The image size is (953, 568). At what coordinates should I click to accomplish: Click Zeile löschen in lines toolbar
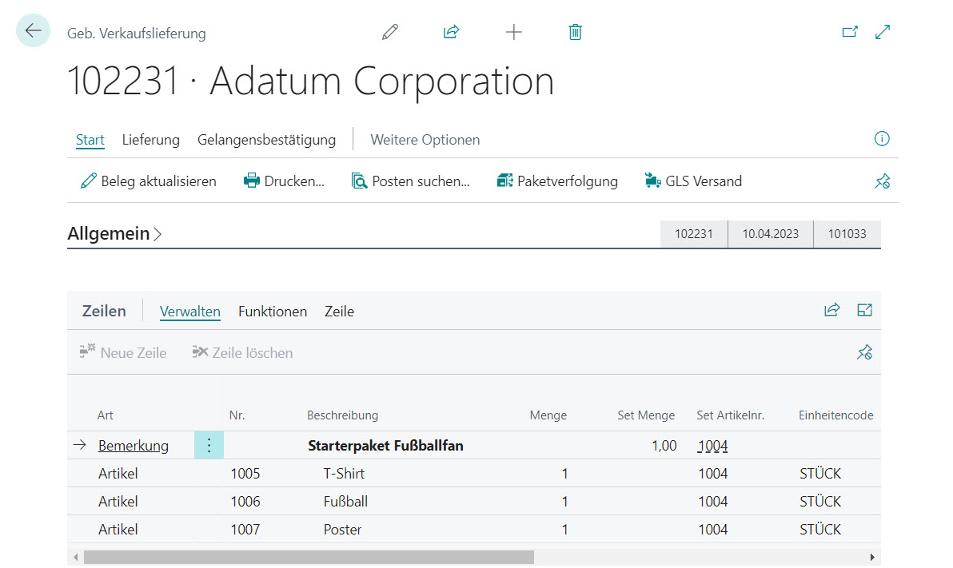click(x=242, y=353)
